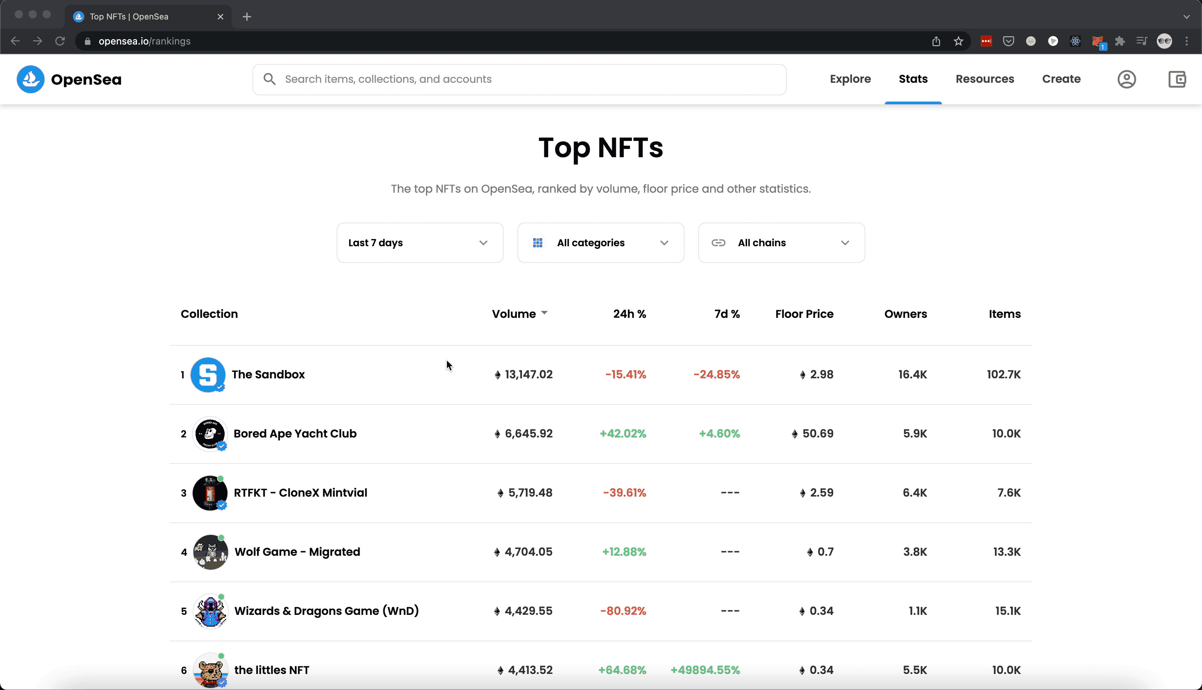
Task: Click the browser back arrow
Action: [15, 41]
